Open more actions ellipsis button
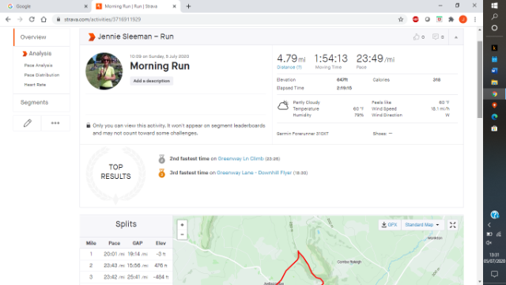Screen dimensions: 506x285 55,123
